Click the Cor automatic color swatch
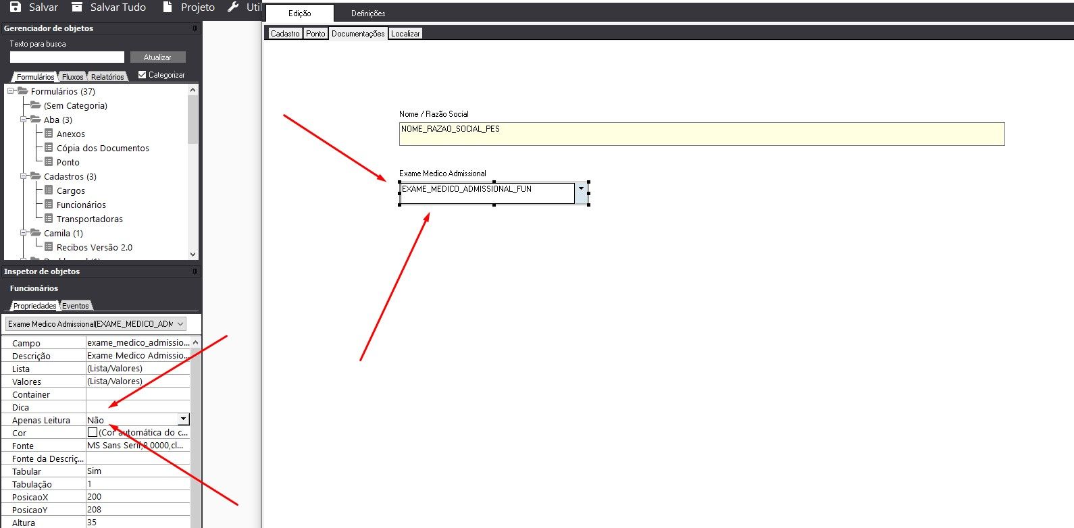Screen dimensions: 1074x528 (93, 432)
